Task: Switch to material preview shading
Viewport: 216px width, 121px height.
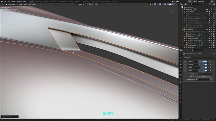Action: point(172,4)
